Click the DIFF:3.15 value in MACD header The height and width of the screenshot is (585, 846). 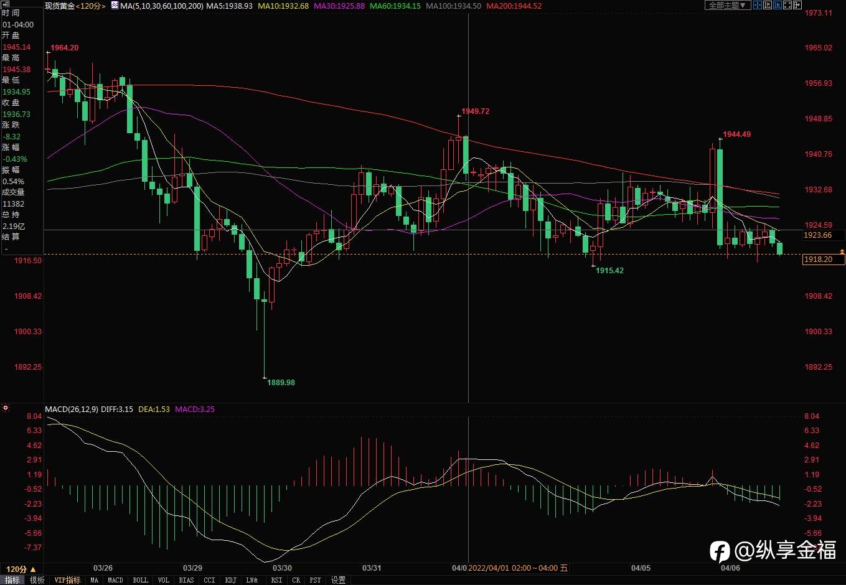pyautogui.click(x=117, y=409)
